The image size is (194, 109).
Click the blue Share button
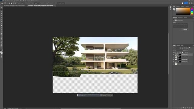coord(186,3)
